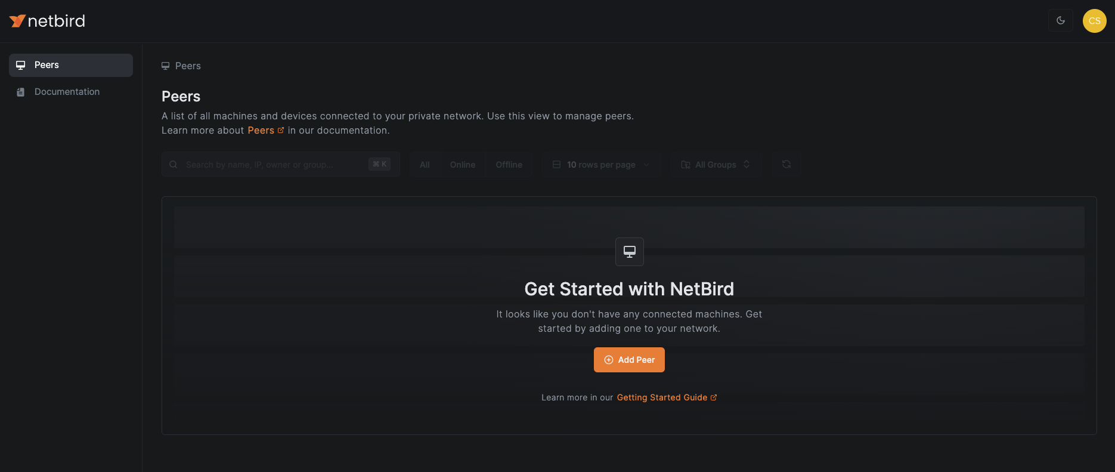Open the CS user avatar menu
The image size is (1115, 472).
tap(1094, 21)
